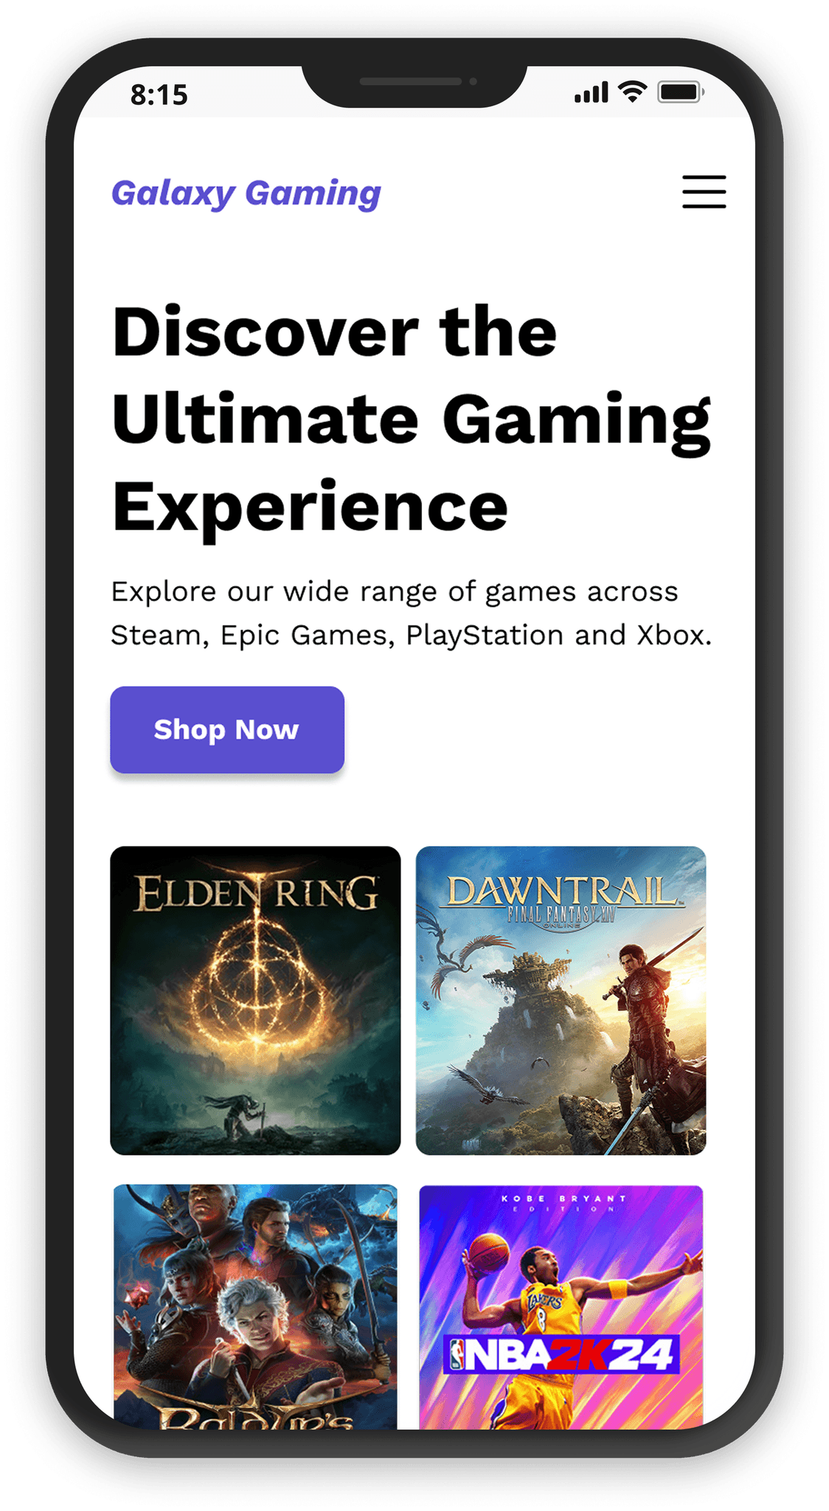This screenshot has width=829, height=1511.
Task: Click the NBA 2K24 logo banner
Action: pyautogui.click(x=561, y=1354)
